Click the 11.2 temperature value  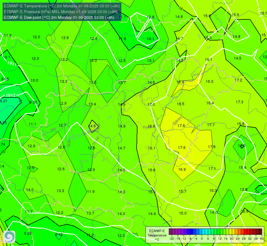[x=90, y=235]
